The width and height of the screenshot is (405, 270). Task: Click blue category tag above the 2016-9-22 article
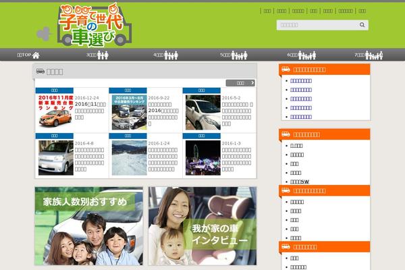pos(128,90)
